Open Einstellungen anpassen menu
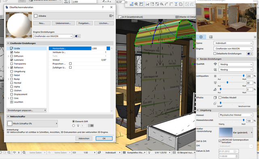The width and height of the screenshot is (259, 159). click(26, 110)
